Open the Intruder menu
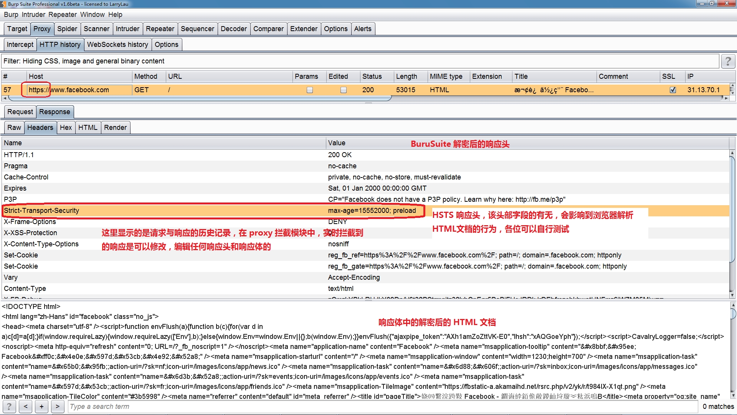The width and height of the screenshot is (737, 415). [33, 15]
